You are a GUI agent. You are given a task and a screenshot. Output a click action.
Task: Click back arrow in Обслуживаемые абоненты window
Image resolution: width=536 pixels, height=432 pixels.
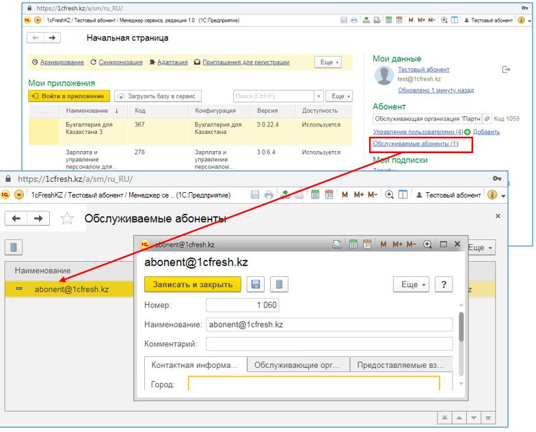(x=16, y=219)
